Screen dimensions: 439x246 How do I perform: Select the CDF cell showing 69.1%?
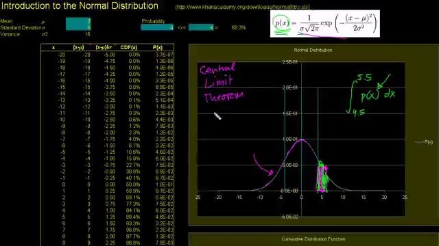coord(133,197)
